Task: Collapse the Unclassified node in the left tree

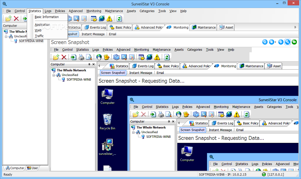Action: pos(6,37)
